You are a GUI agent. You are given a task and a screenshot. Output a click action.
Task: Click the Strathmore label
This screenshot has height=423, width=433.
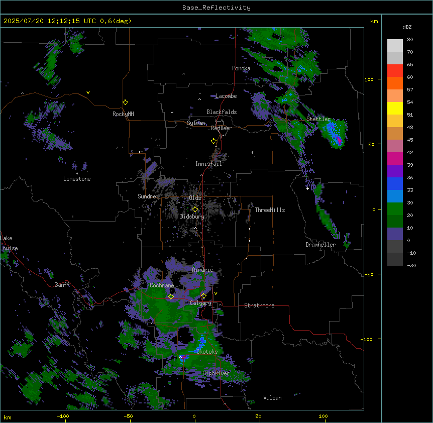(259, 305)
